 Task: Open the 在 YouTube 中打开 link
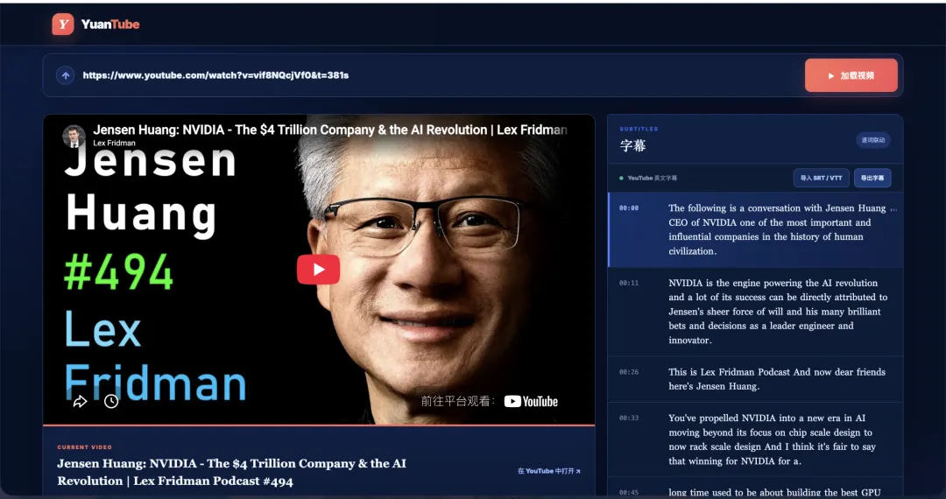[x=549, y=471]
